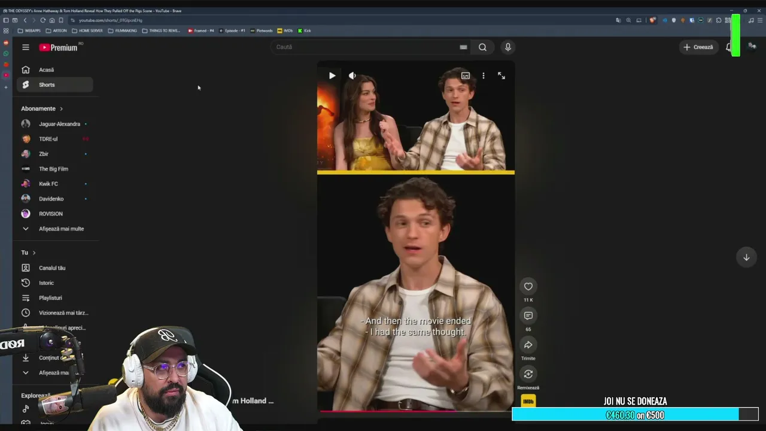766x431 pixels.
Task: Expand the Tu section
Action: coord(29,253)
